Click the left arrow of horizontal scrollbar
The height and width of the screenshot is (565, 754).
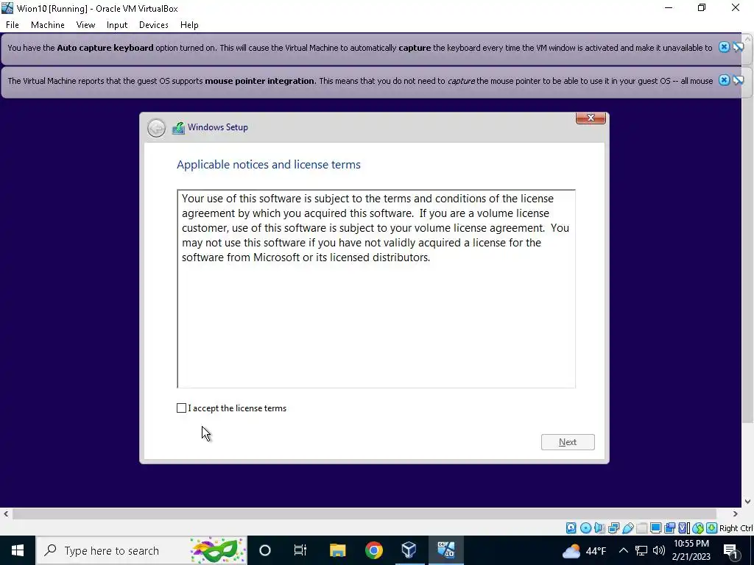(x=6, y=514)
